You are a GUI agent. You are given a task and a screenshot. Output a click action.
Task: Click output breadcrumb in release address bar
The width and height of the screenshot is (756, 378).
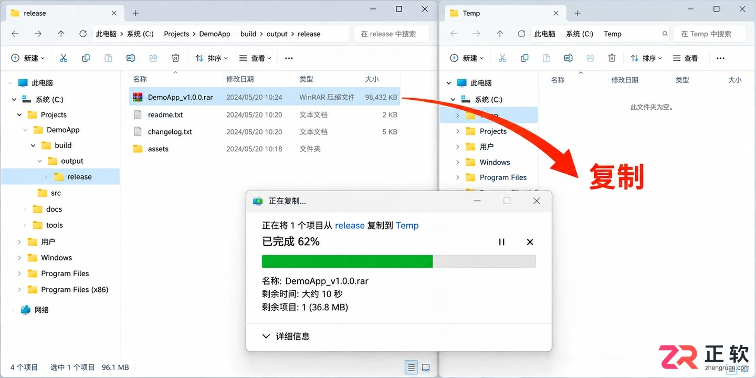tap(277, 34)
